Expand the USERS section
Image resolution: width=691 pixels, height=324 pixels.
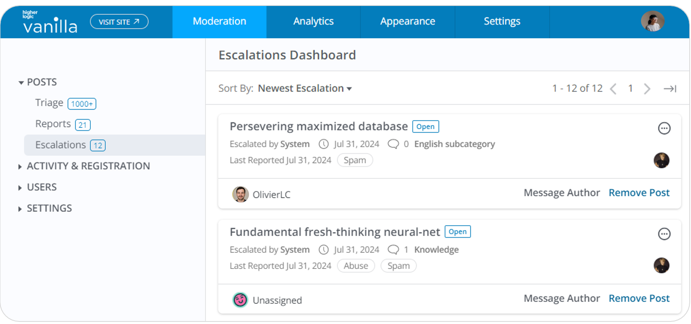[x=42, y=187]
